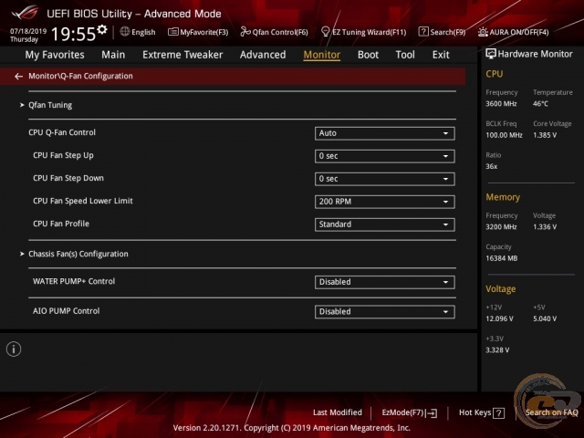This screenshot has height=438, width=584.
Task: Change the WATER PUMP+ Control Disabled setting
Action: click(x=384, y=282)
